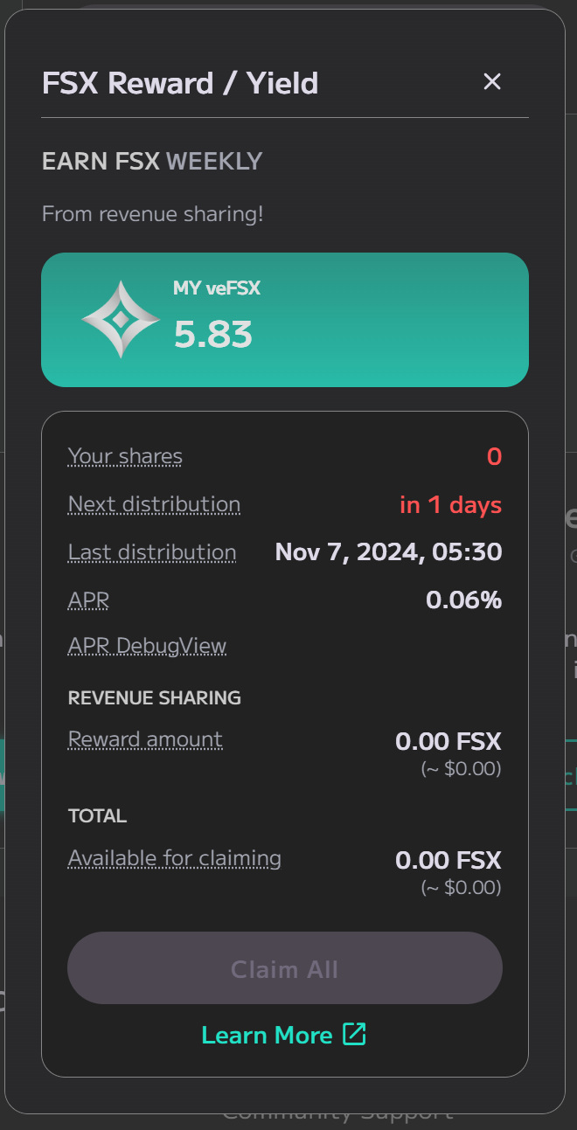Image resolution: width=577 pixels, height=1130 pixels.
Task: Click the Next distribution label
Action: [154, 504]
